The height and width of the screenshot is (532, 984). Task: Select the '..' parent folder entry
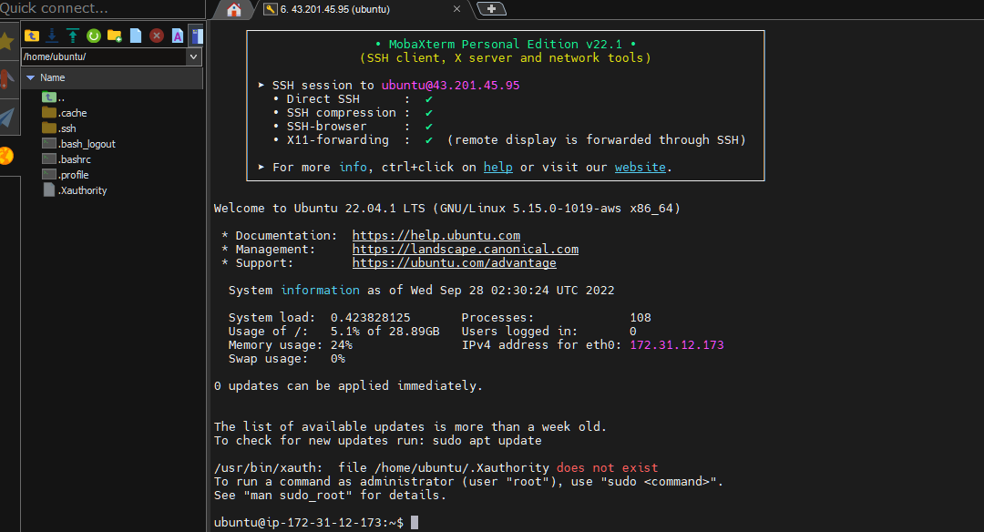(x=54, y=97)
